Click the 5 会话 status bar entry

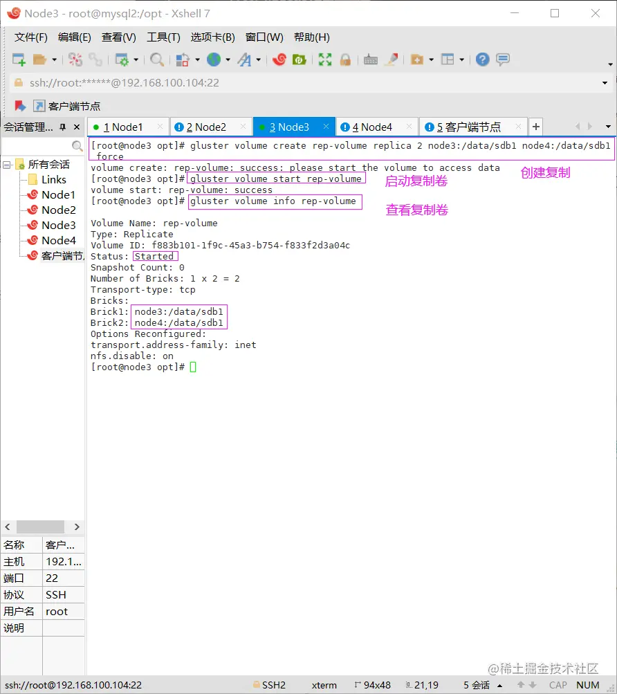477,685
